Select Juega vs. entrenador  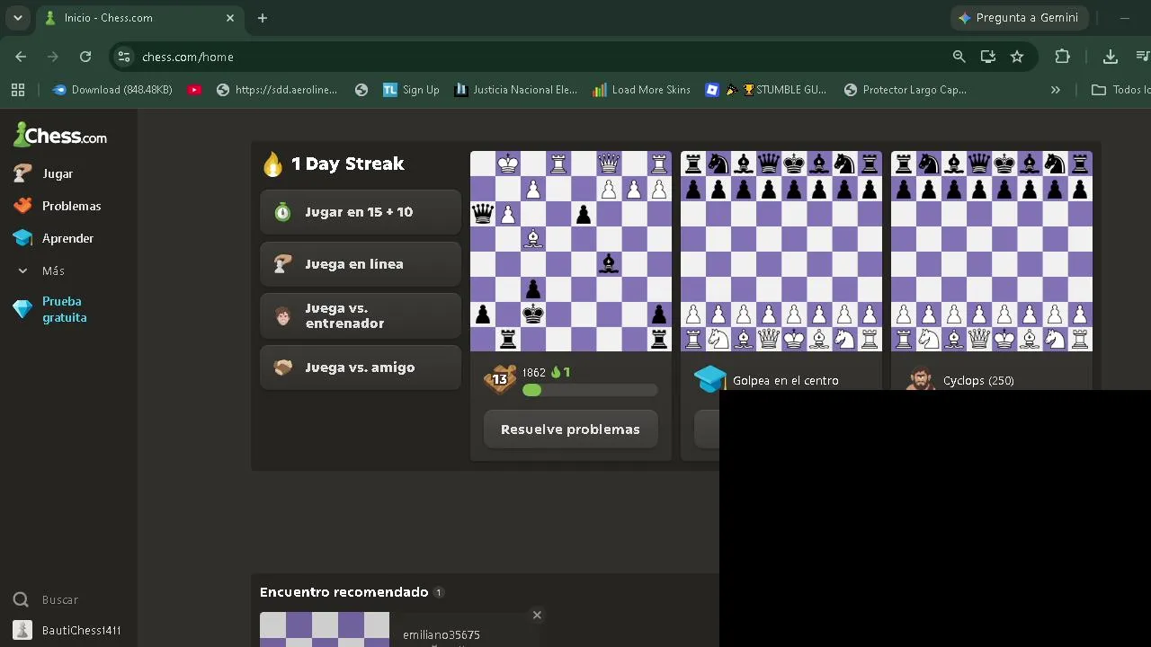(361, 315)
